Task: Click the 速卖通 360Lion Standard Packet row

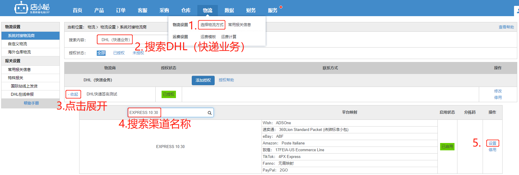Action: point(350,130)
